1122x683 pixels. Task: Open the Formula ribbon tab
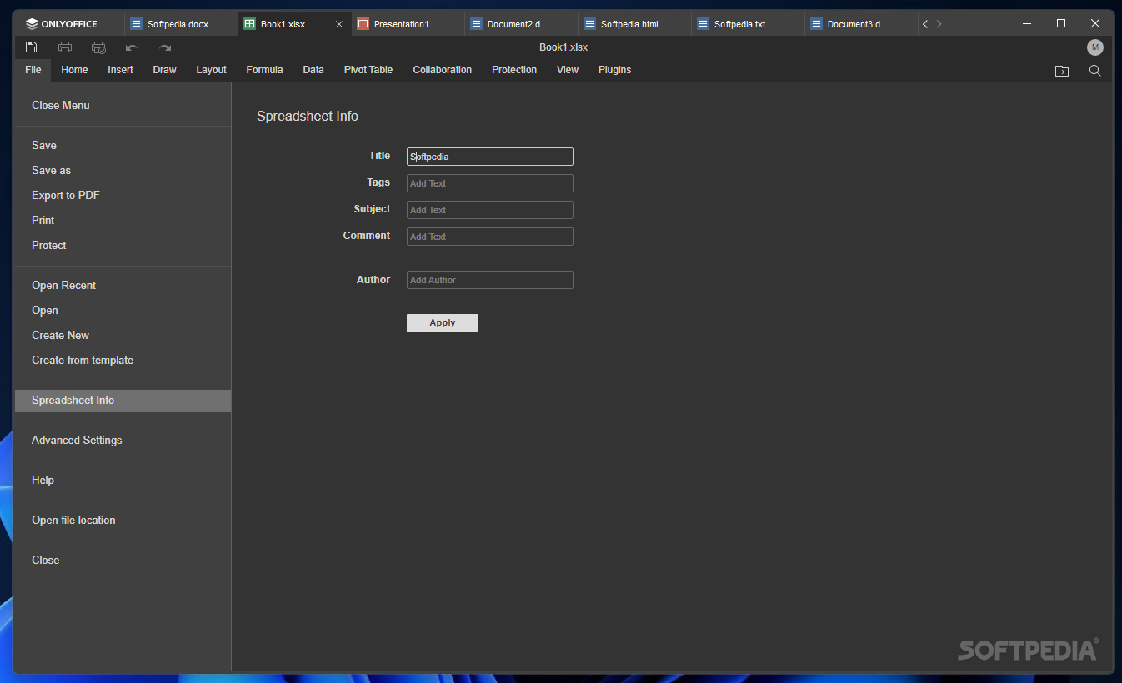coord(264,70)
